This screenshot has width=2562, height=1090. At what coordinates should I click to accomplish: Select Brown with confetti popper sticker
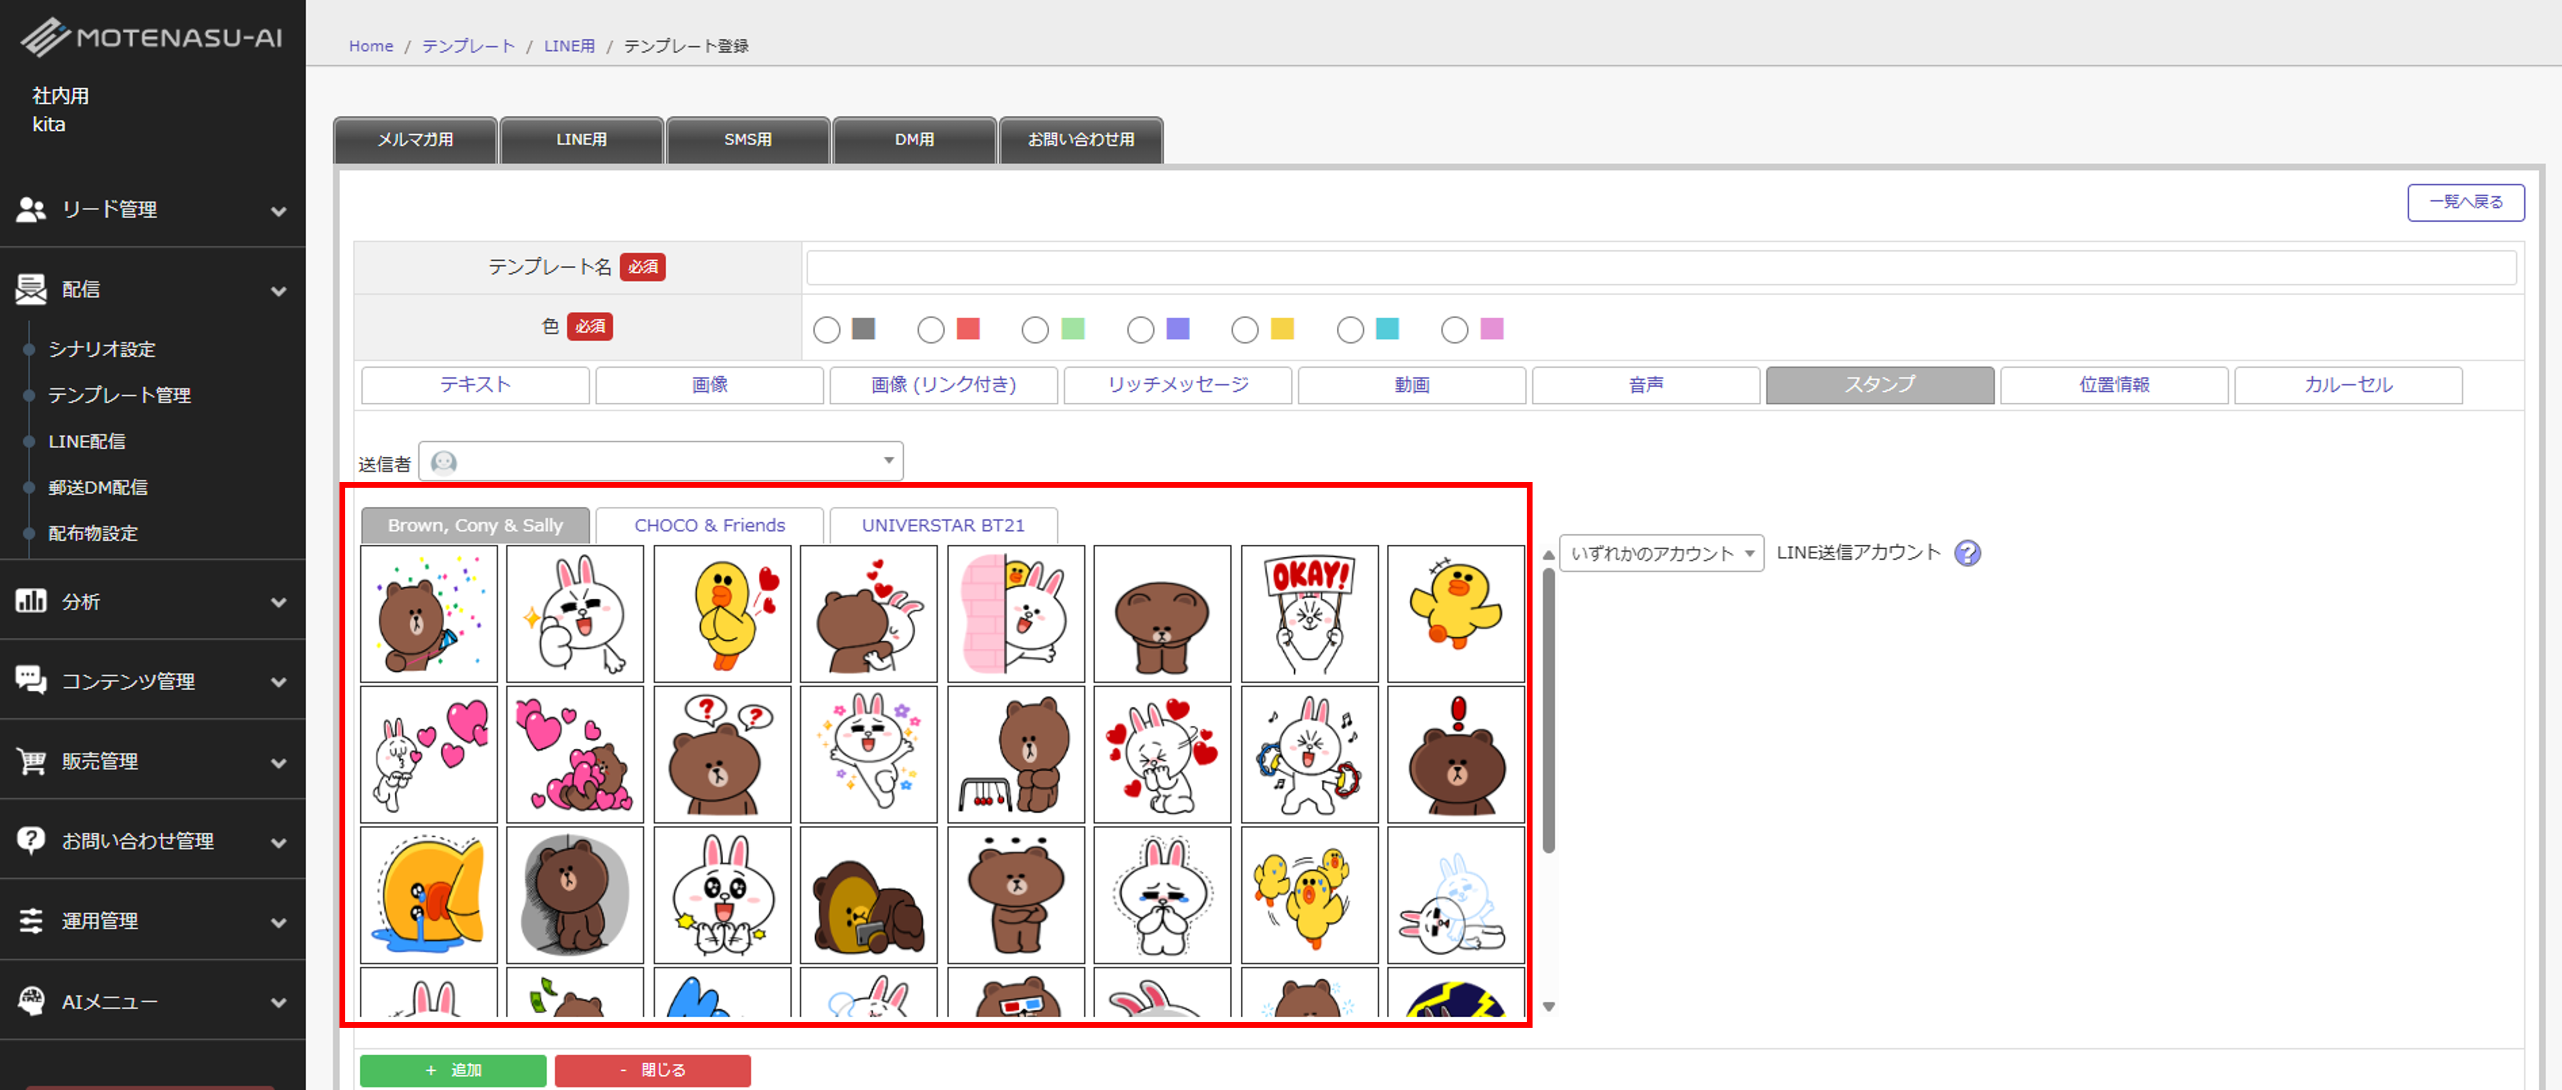pyautogui.click(x=429, y=613)
